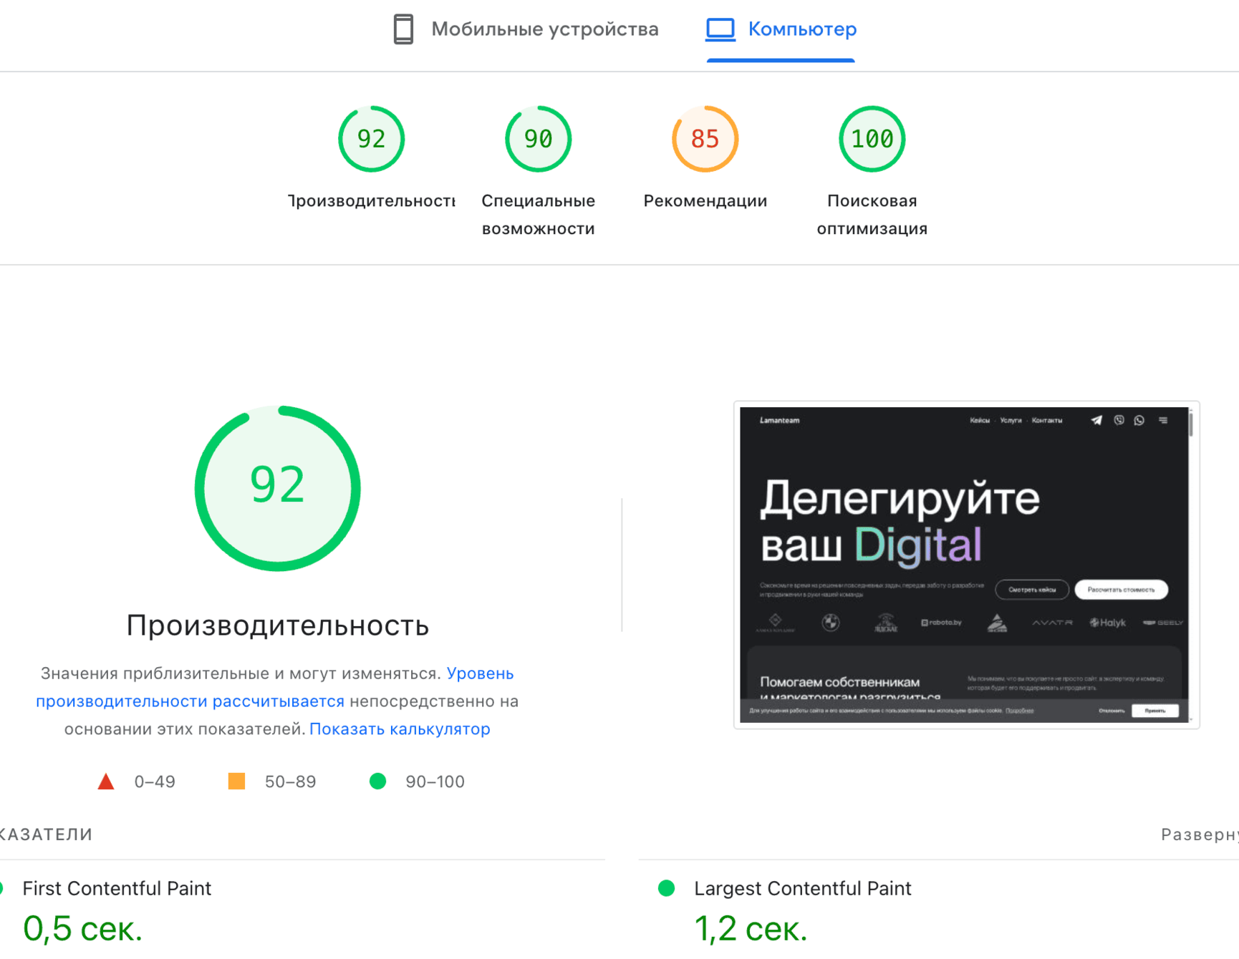The height and width of the screenshot is (959, 1239).
Task: Open the Рекомендации score gauge 85
Action: pos(705,139)
